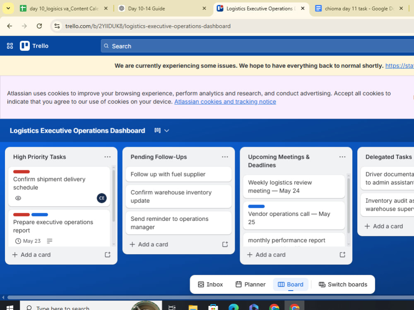Open Microsoft Store from the taskbar
Screen dimensions: 414x310
[213, 308]
